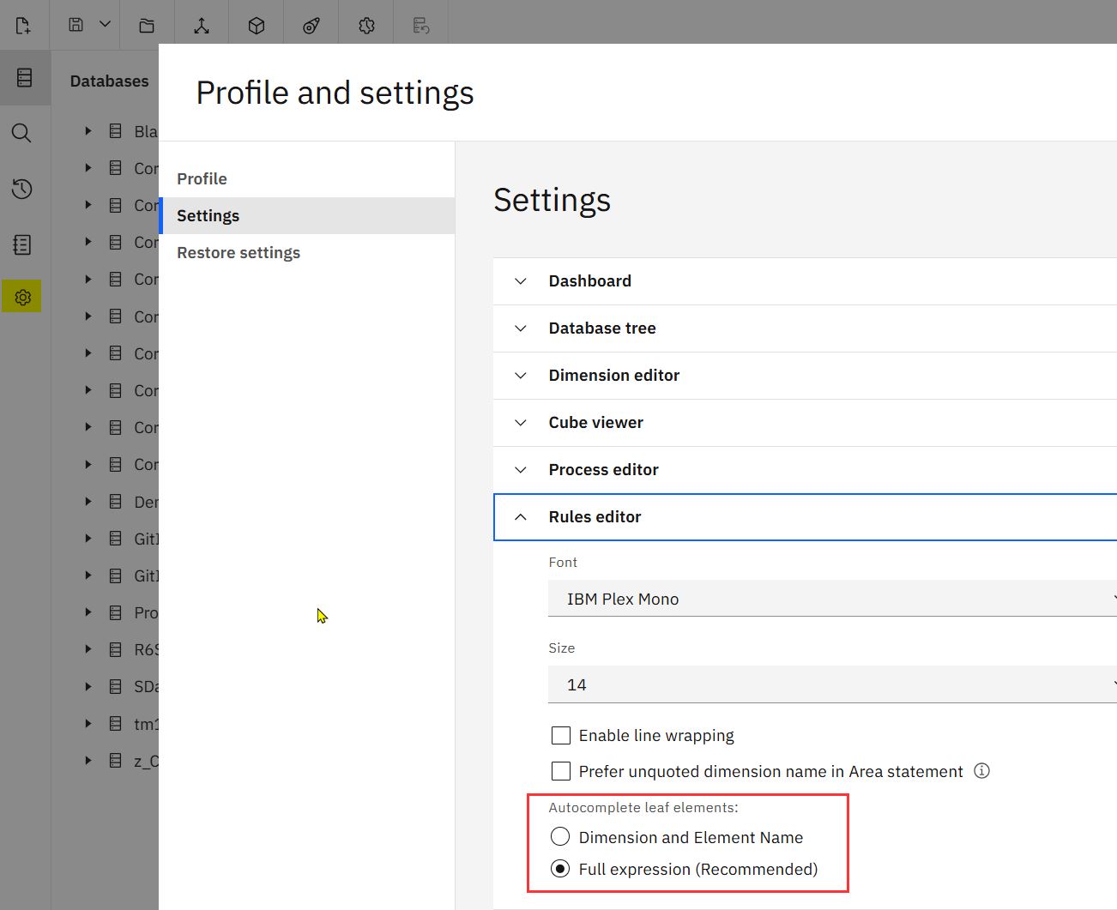The image size is (1117, 910).
Task: Click the new document icon in toolbar
Action: (x=23, y=25)
